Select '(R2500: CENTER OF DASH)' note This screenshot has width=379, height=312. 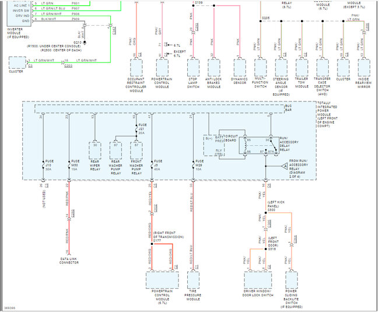click(x=61, y=50)
